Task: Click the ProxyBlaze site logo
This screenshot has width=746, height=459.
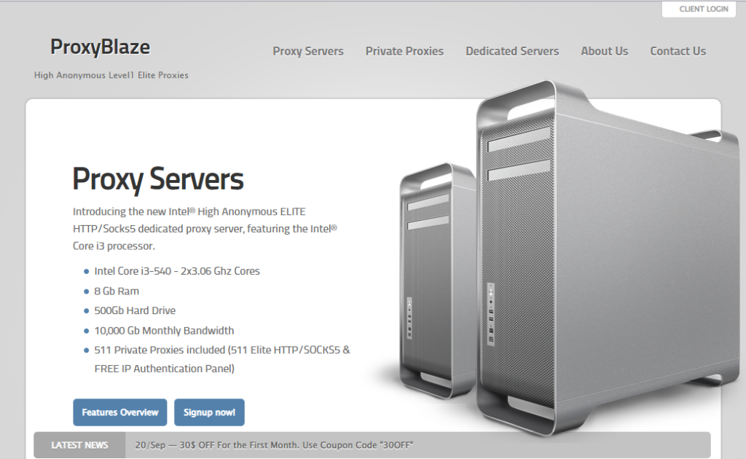Action: (101, 47)
